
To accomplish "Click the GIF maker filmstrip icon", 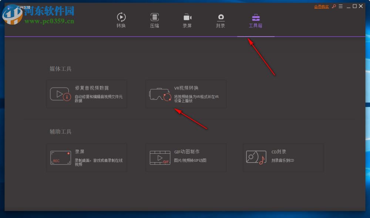I will pyautogui.click(x=160, y=157).
